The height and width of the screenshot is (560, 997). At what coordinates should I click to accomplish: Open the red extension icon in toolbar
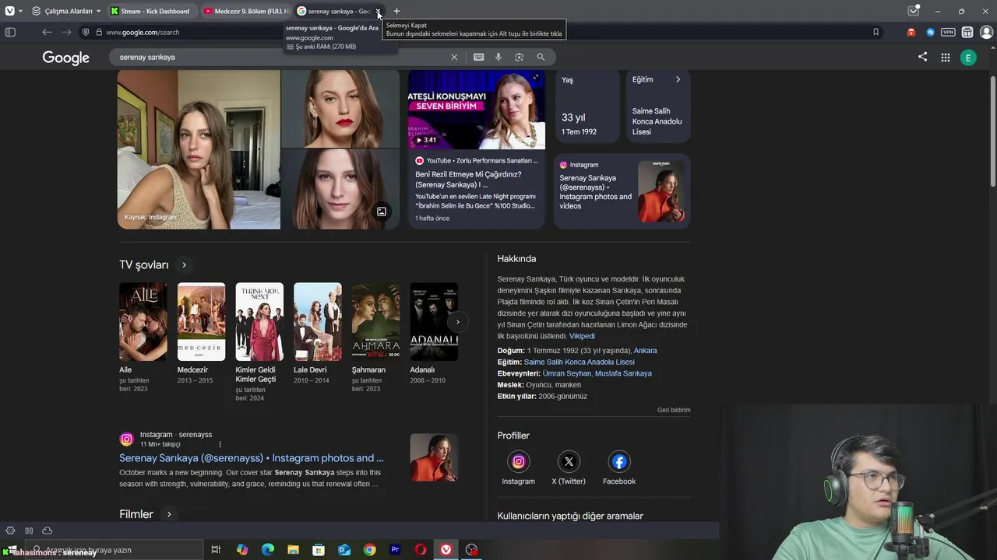[x=911, y=32]
